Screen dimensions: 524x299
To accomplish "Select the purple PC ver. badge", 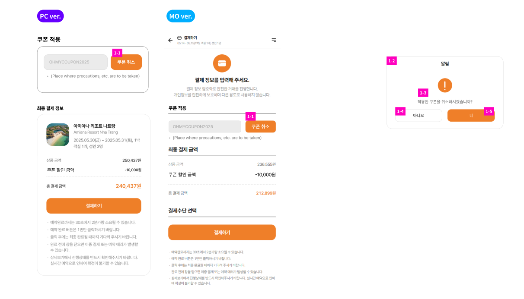I will click(50, 16).
